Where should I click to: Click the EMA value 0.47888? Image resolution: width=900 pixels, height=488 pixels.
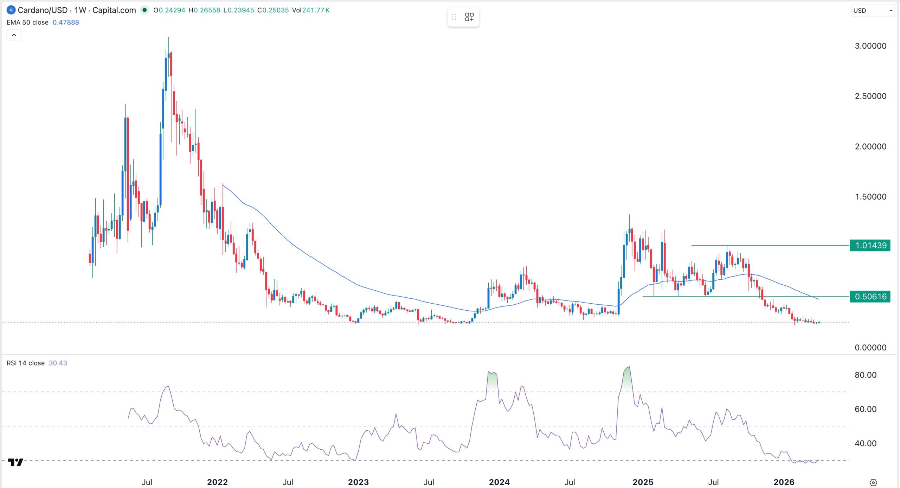coord(66,22)
